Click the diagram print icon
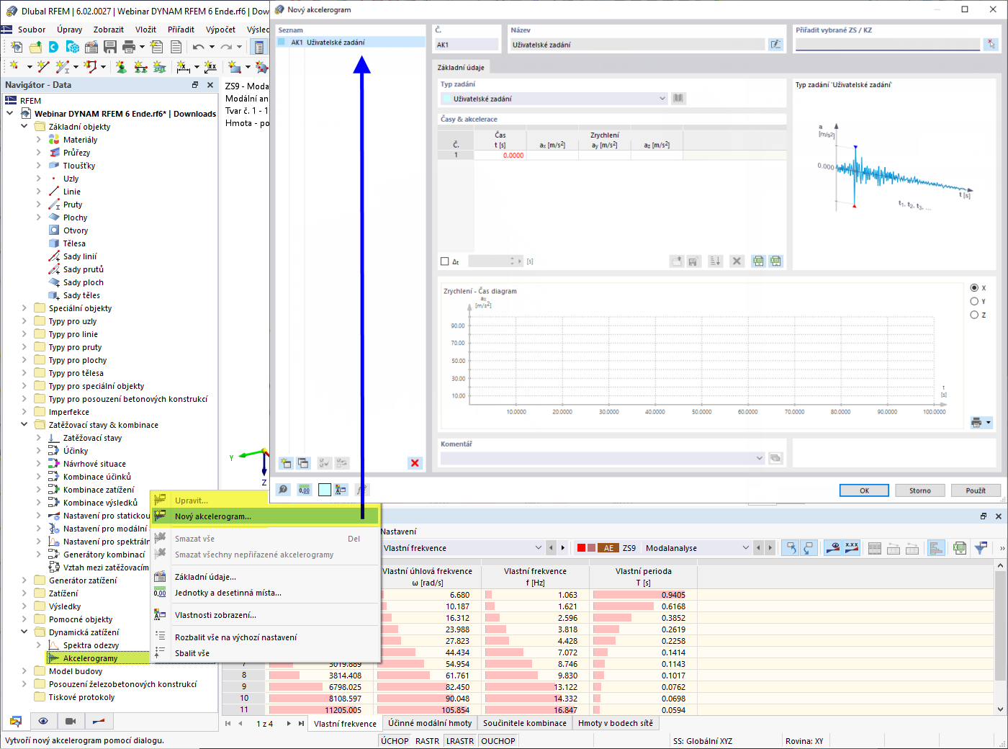Viewport: 1008px width, 749px height. coord(977,423)
